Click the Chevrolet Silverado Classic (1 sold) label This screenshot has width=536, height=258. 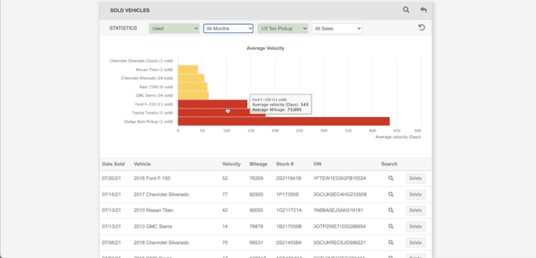[141, 61]
